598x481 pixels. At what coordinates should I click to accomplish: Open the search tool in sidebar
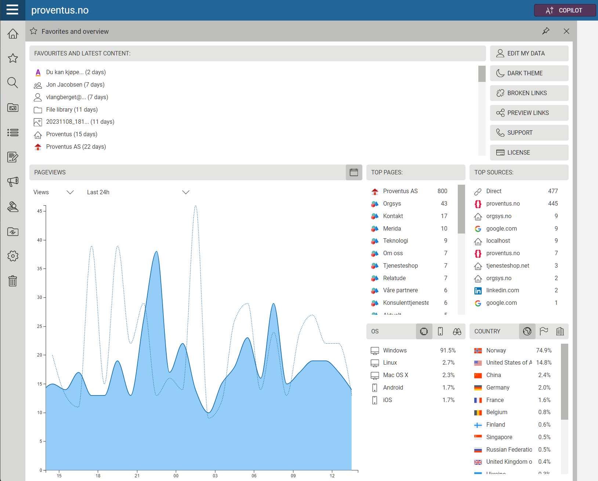coord(13,83)
